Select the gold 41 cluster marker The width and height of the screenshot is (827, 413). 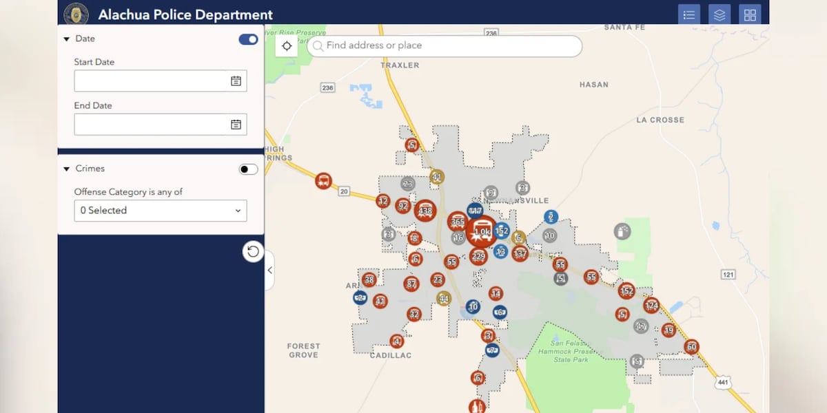[x=436, y=177]
